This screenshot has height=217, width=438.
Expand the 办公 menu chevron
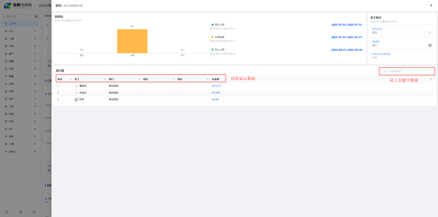(x=35, y=31)
